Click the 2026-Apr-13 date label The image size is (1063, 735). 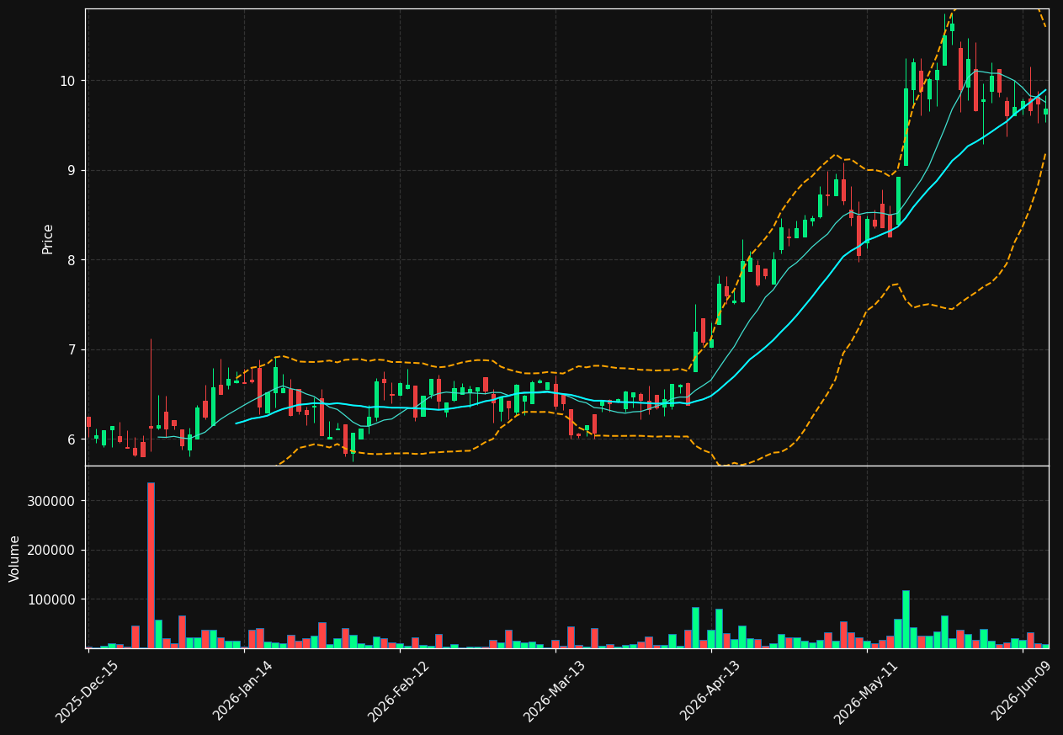(x=710, y=691)
